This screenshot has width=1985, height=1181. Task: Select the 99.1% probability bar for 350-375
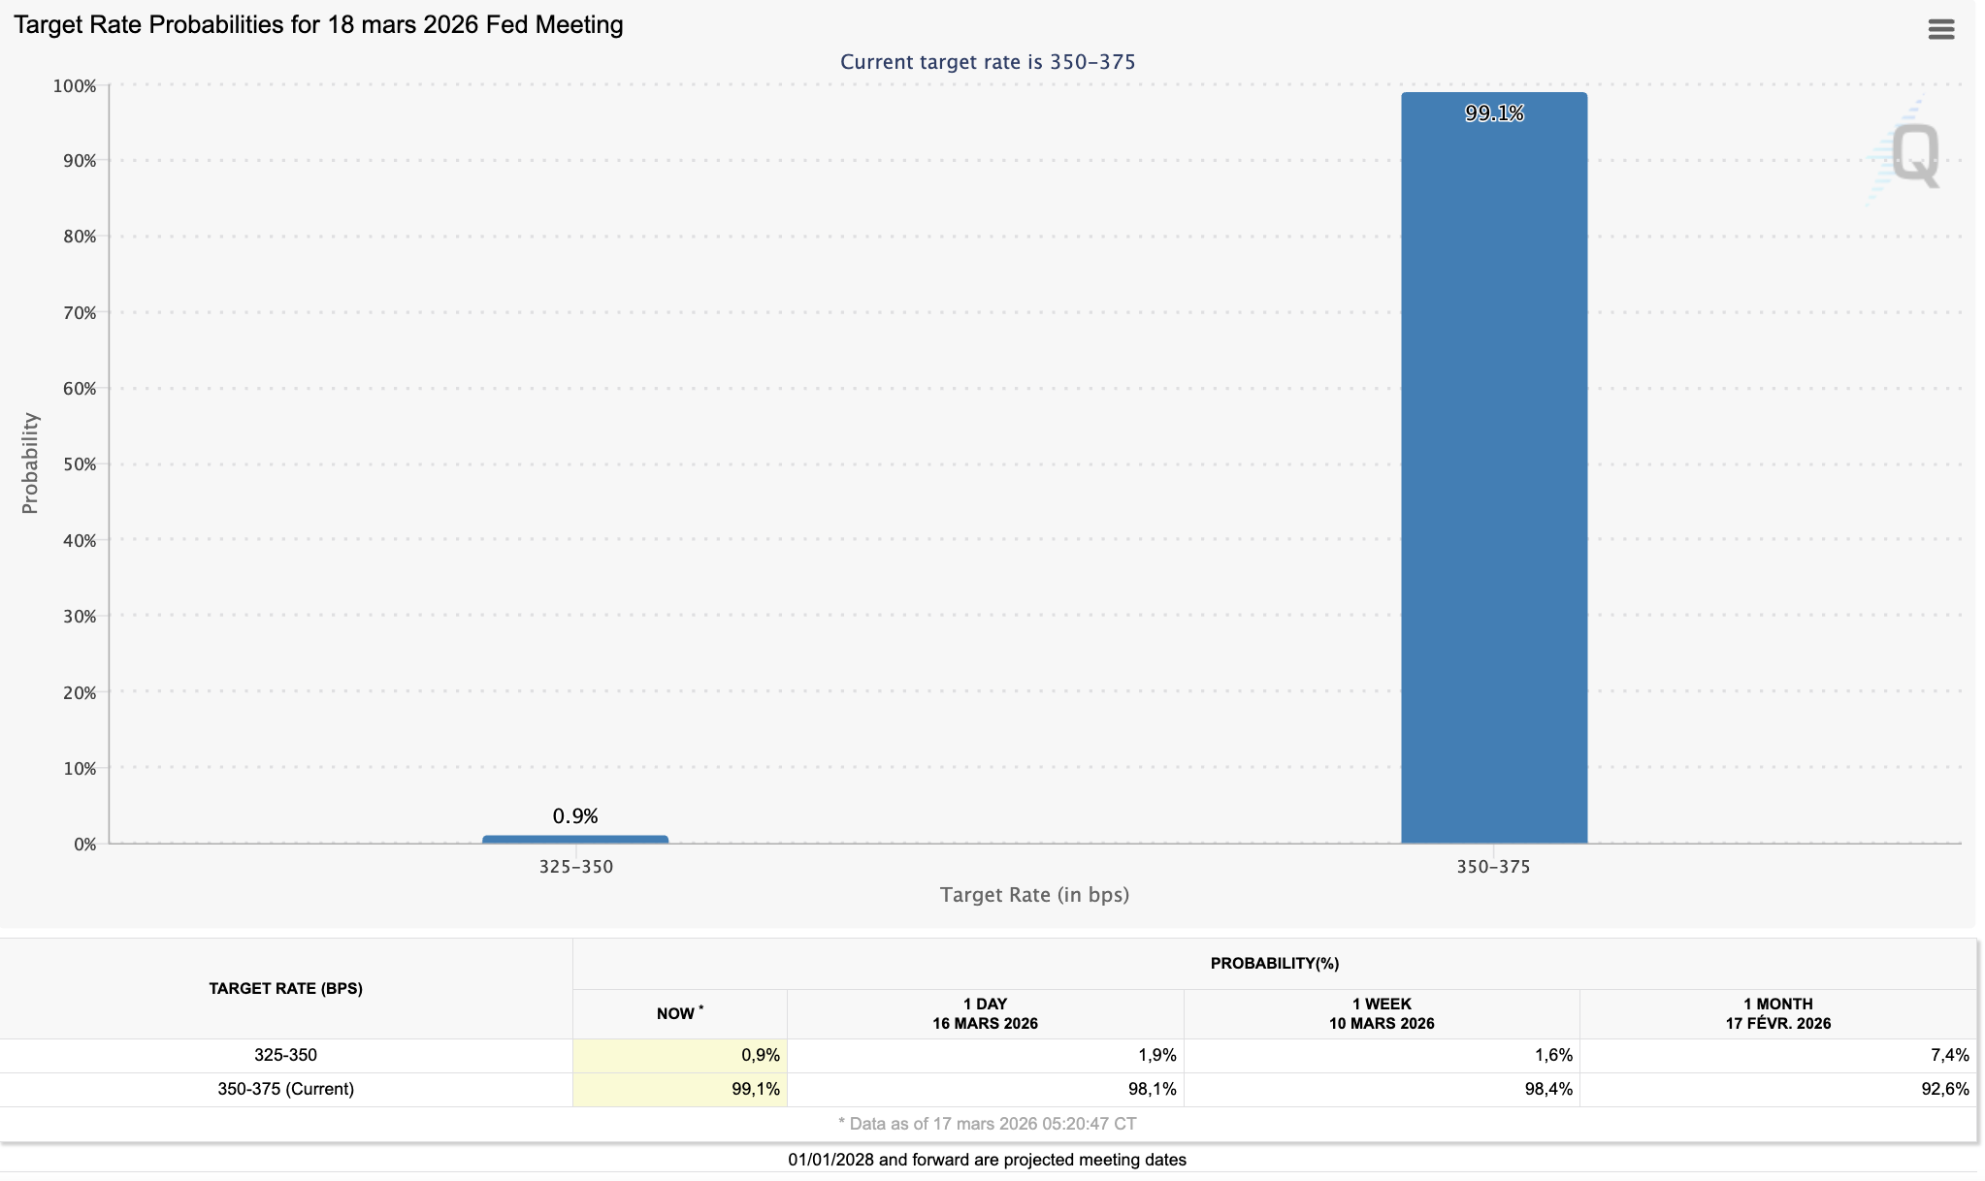(x=1493, y=465)
